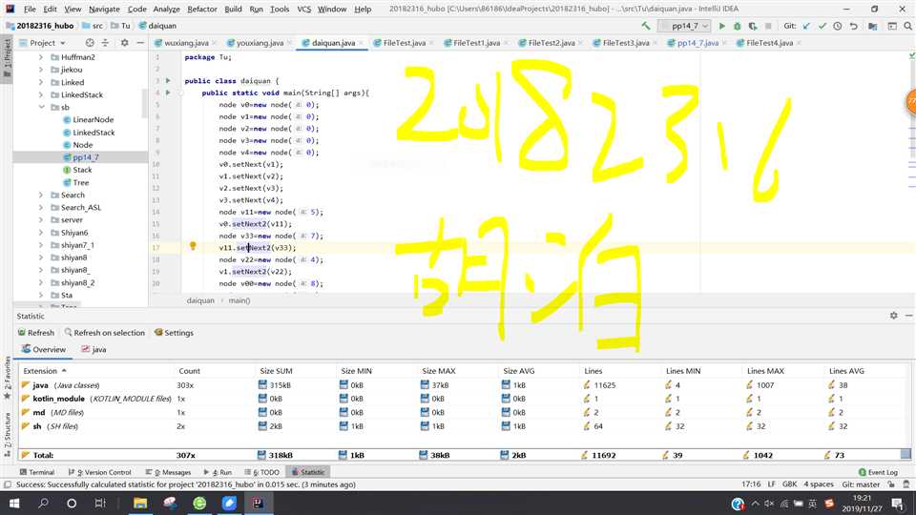916x515 pixels.
Task: Click the GBK file encoding in status bar
Action: 789,484
